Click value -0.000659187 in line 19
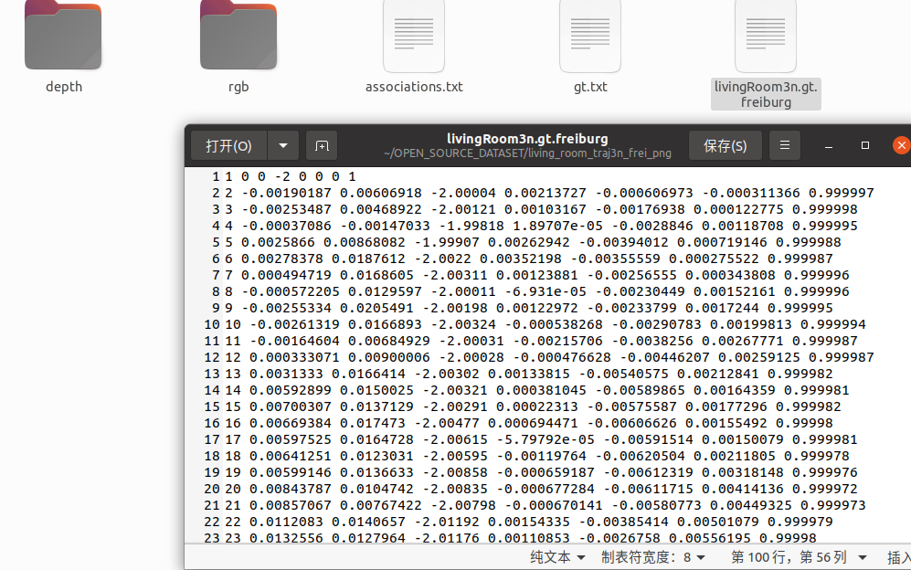This screenshot has height=570, width=911. [x=546, y=472]
